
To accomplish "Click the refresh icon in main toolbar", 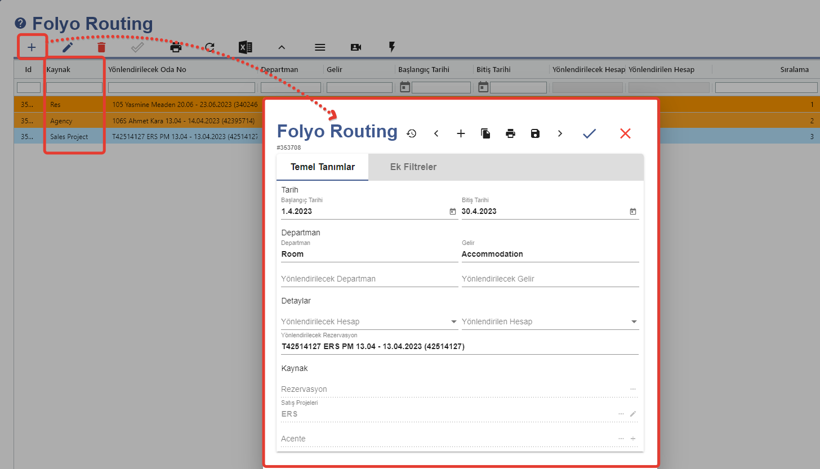I will (x=210, y=47).
